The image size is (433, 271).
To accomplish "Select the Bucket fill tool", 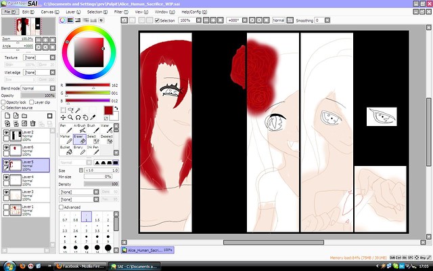I will 66,150.
